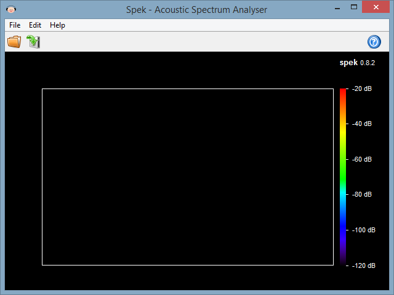This screenshot has height=295, width=394.
Task: Open the Help menu
Action: (x=57, y=25)
